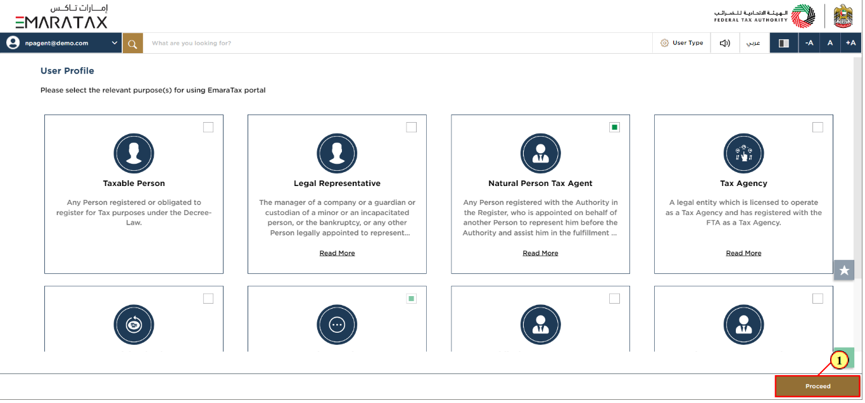
Task: Click the star favorites side button
Action: 844,270
